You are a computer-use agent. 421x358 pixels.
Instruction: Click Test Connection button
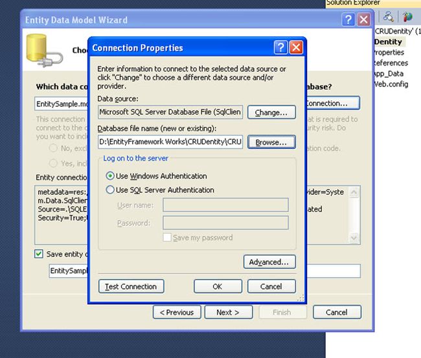pos(131,286)
